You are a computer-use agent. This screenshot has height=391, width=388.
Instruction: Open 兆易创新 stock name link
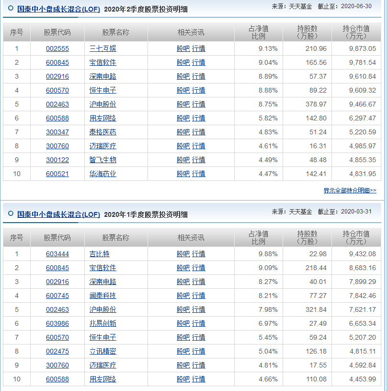(x=103, y=323)
